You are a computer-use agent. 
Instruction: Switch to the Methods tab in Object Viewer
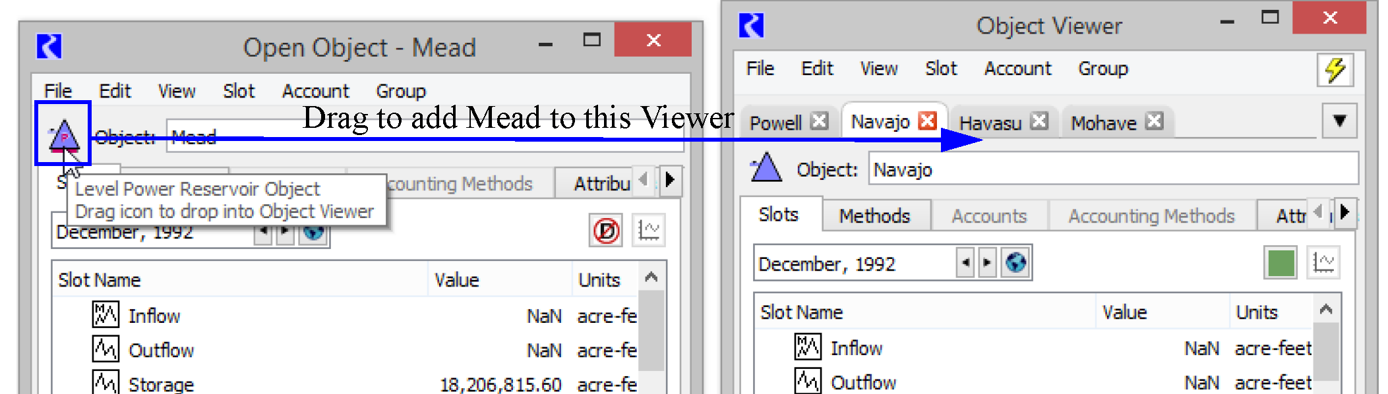874,216
